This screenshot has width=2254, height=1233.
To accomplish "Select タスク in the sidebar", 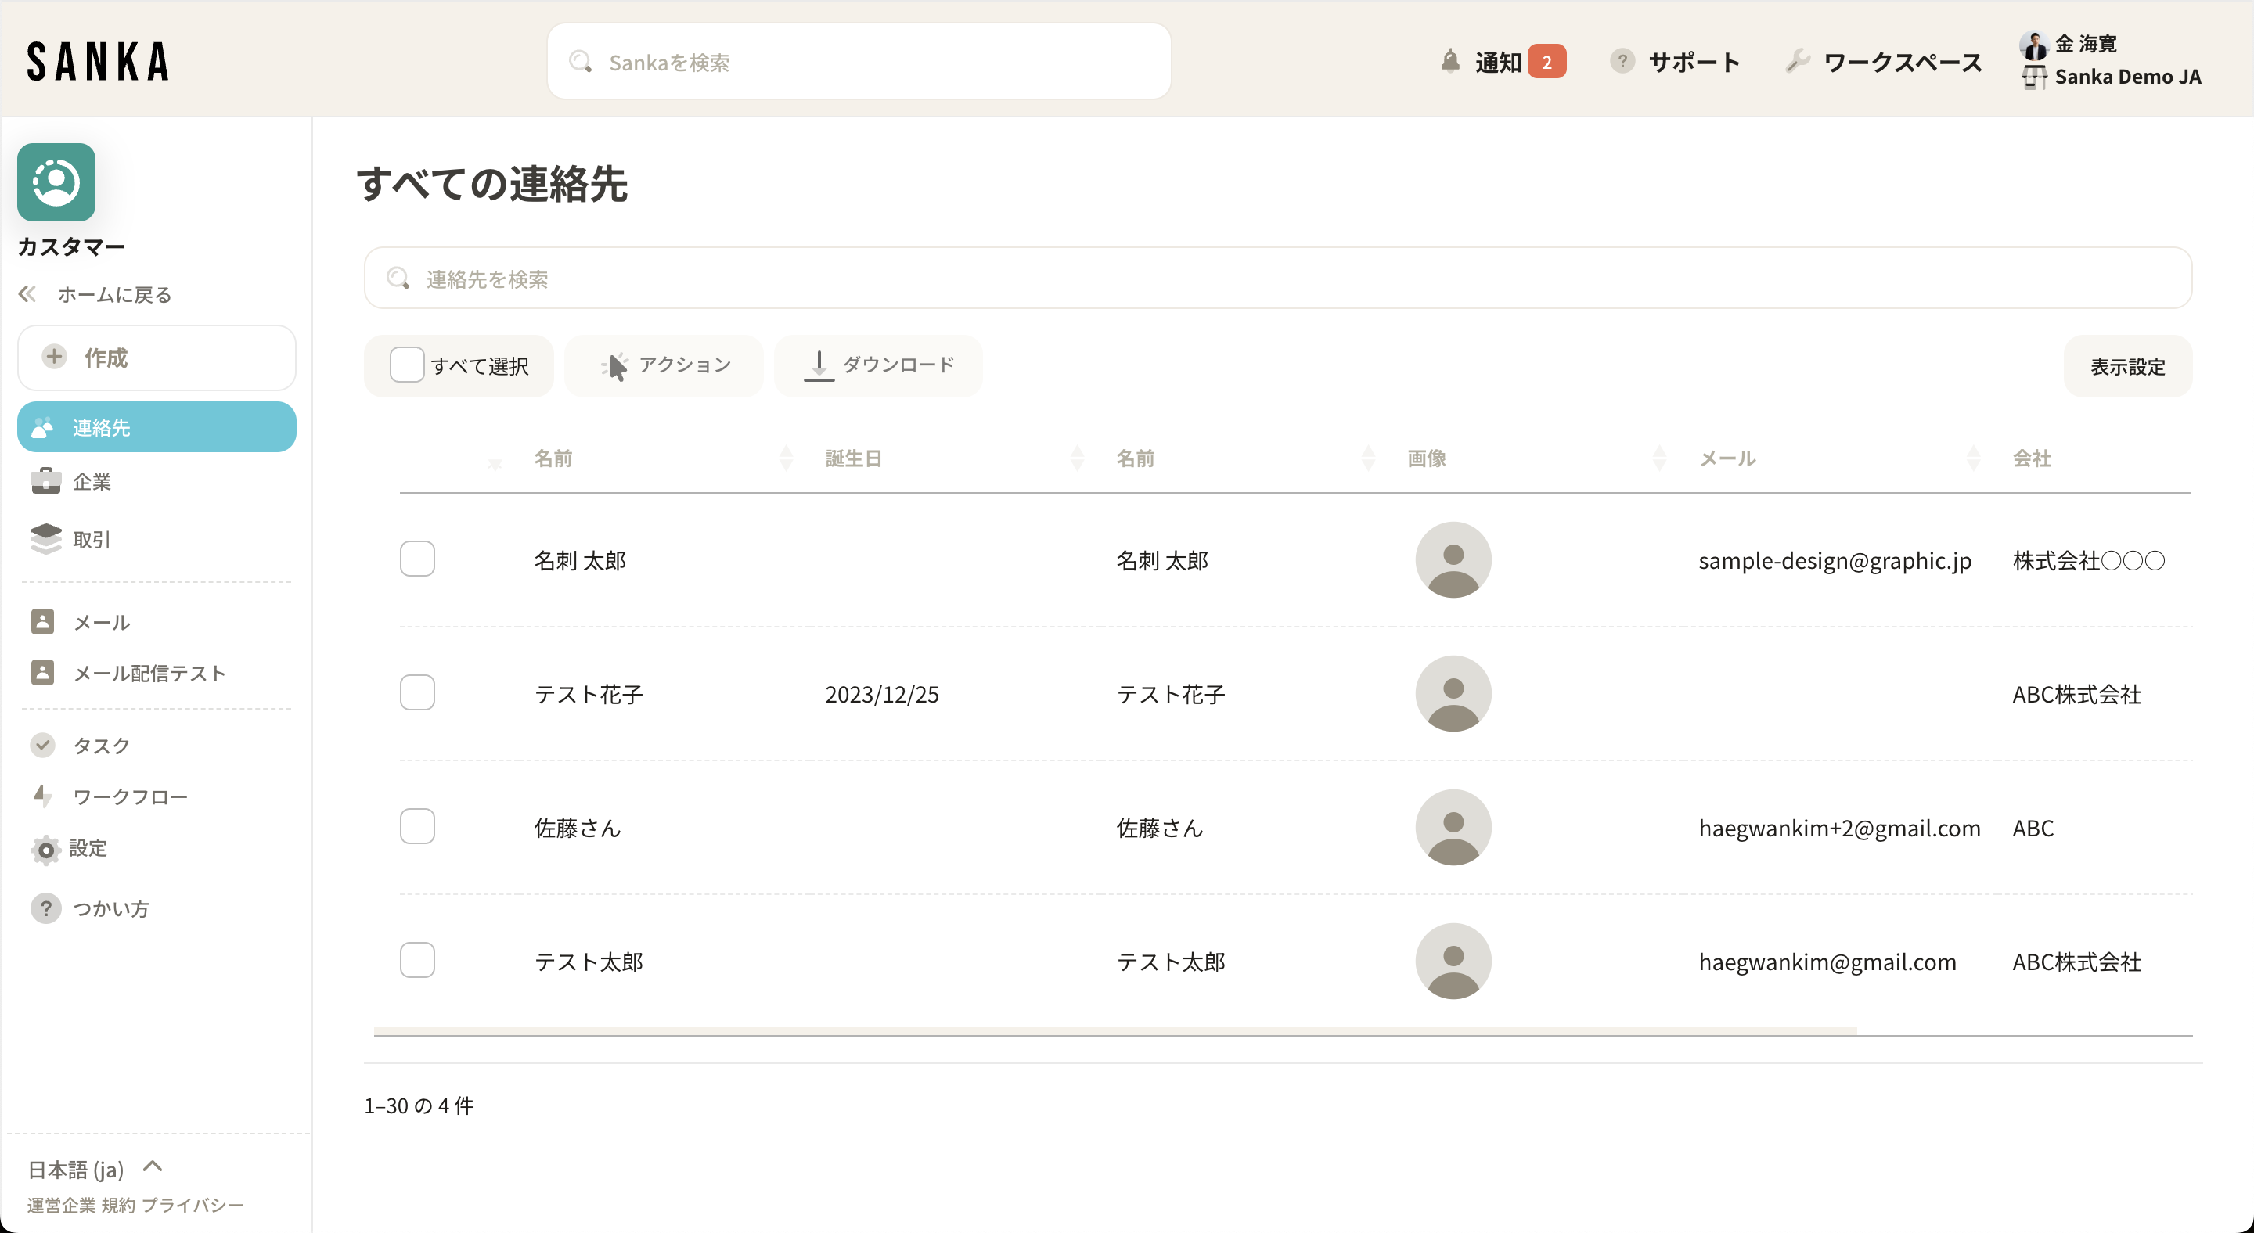I will tap(101, 745).
